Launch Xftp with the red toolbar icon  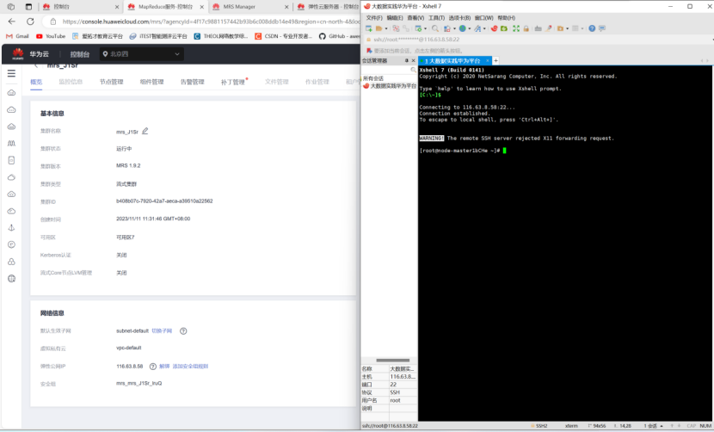point(494,28)
